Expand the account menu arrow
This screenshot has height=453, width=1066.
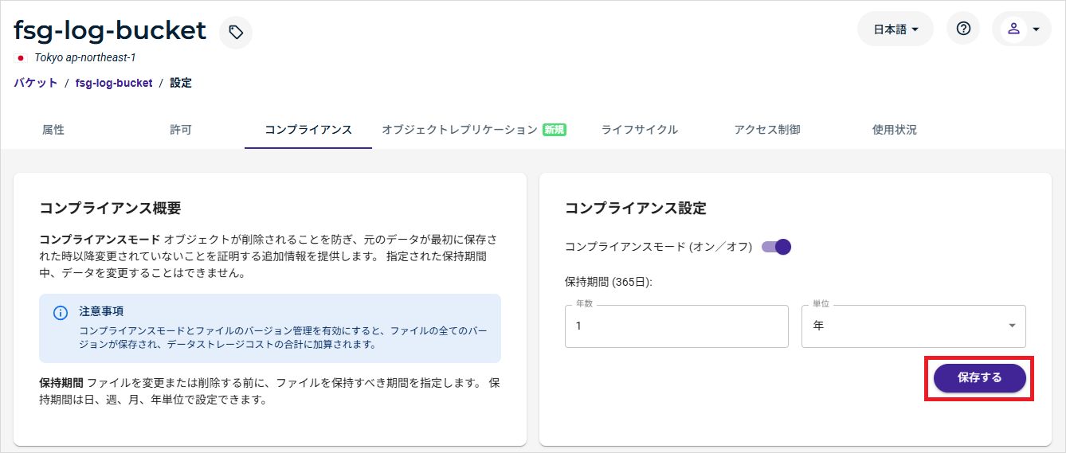click(x=1036, y=29)
